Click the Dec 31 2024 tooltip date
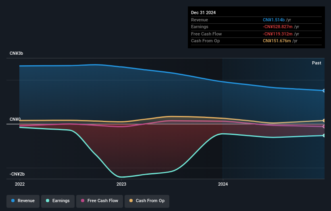Image resolution: width=331 pixels, height=211 pixels. coord(203,12)
